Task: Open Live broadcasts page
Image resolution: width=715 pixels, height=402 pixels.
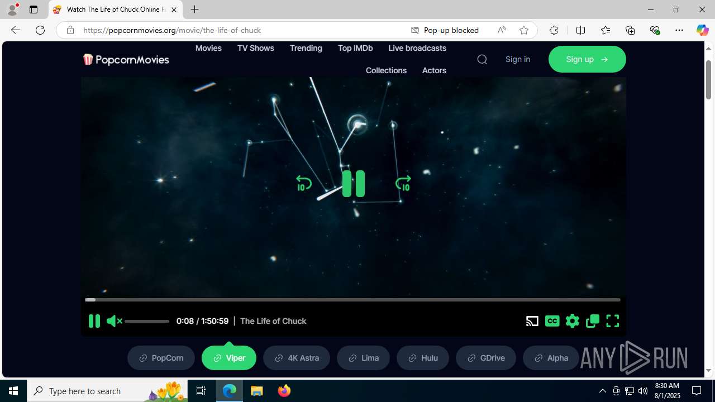Action: point(417,48)
